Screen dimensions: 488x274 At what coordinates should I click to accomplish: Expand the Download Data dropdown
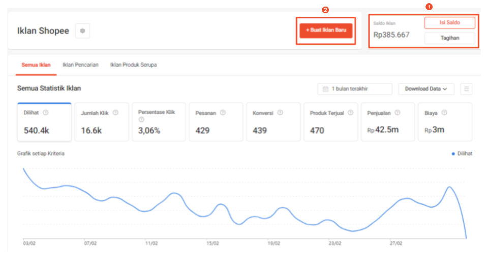[x=426, y=89]
